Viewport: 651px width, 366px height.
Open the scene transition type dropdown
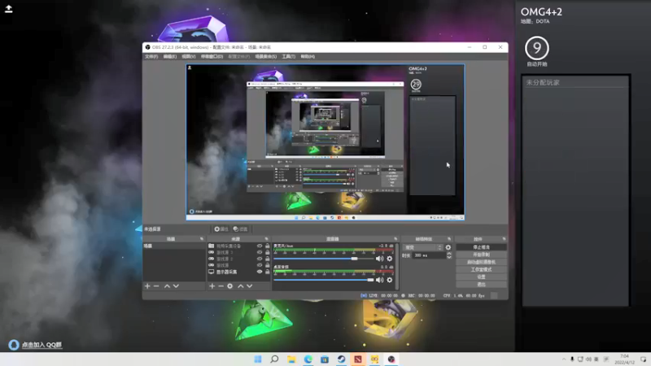click(422, 247)
